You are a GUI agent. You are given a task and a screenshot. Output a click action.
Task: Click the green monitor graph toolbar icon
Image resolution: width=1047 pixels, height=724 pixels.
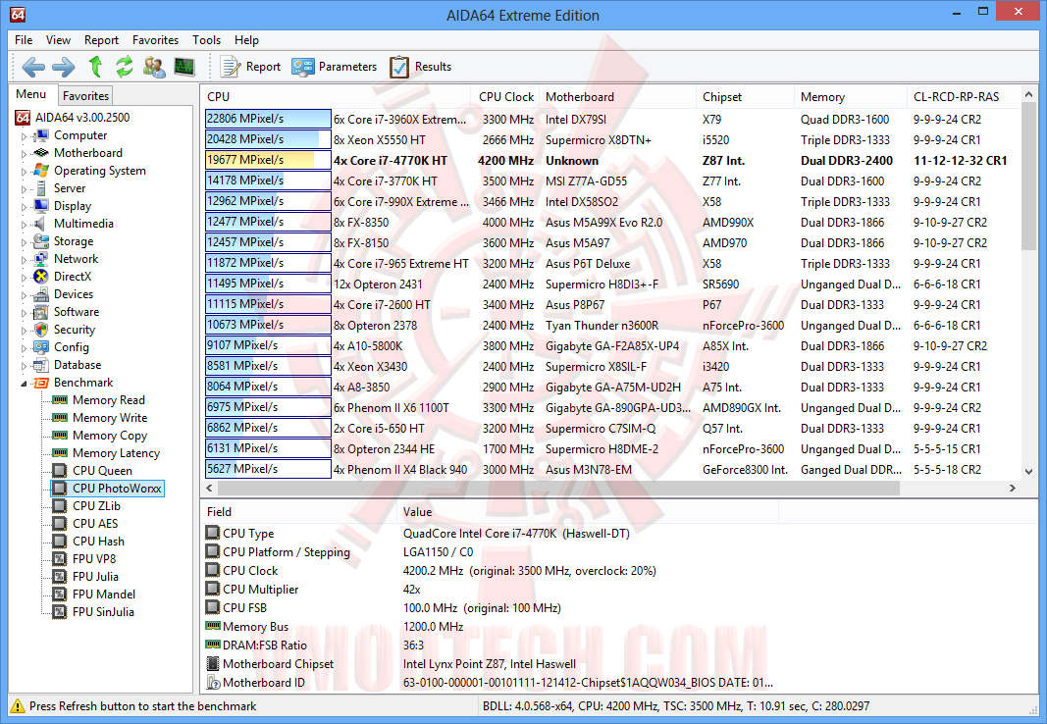(x=184, y=67)
